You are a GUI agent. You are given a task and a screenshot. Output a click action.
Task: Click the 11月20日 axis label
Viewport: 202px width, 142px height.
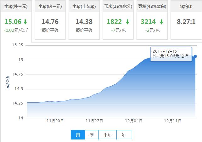55,121
